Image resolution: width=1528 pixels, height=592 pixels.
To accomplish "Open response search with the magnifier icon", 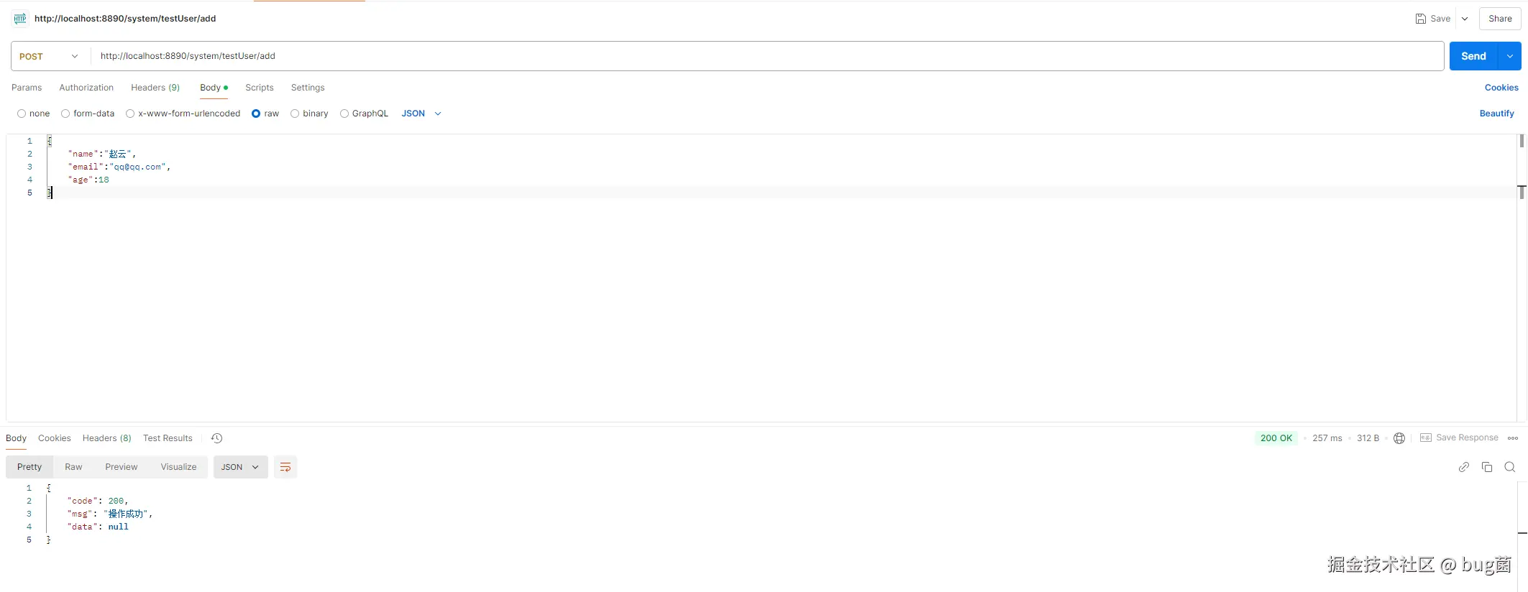I will (x=1509, y=467).
